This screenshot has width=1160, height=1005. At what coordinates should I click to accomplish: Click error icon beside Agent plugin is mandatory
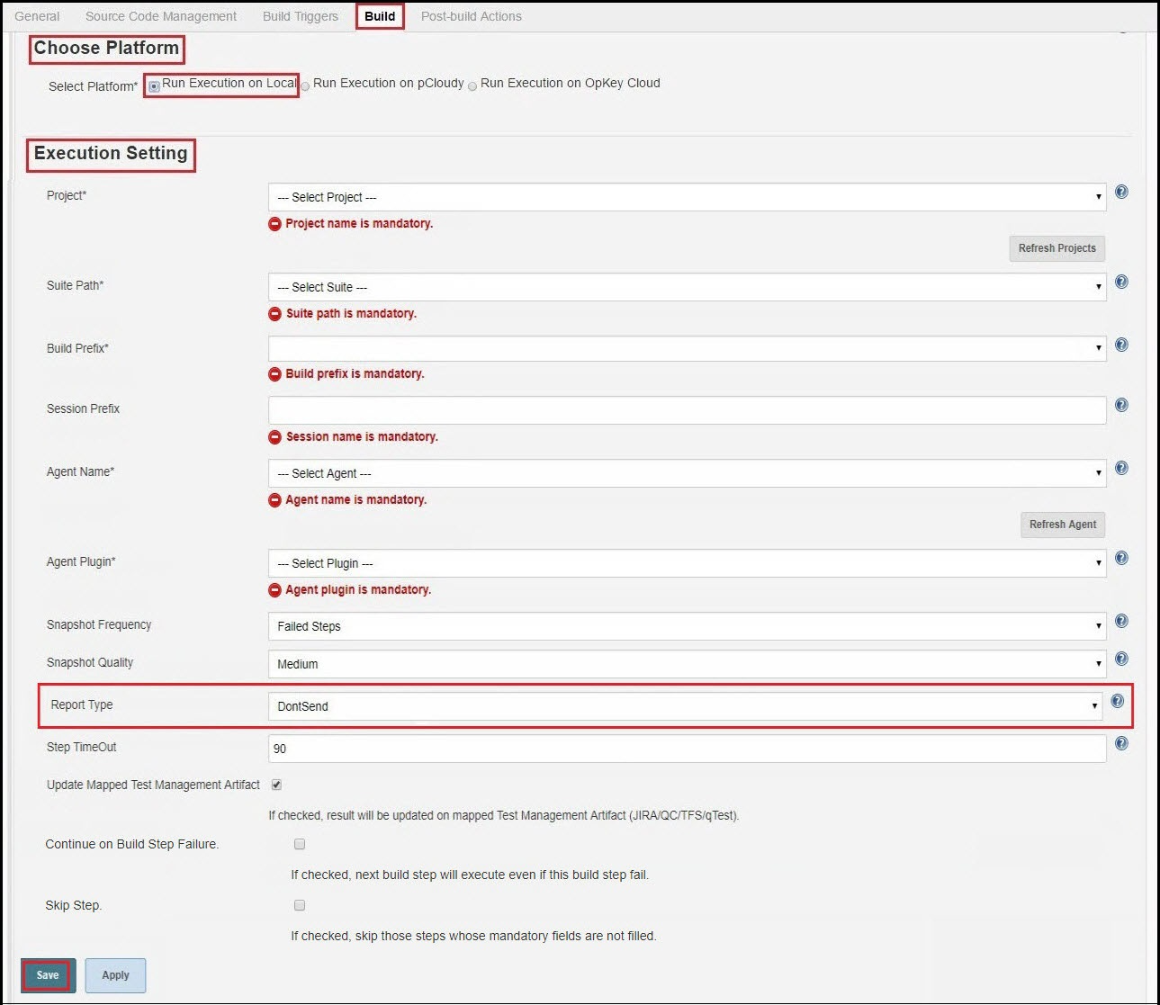pos(275,590)
